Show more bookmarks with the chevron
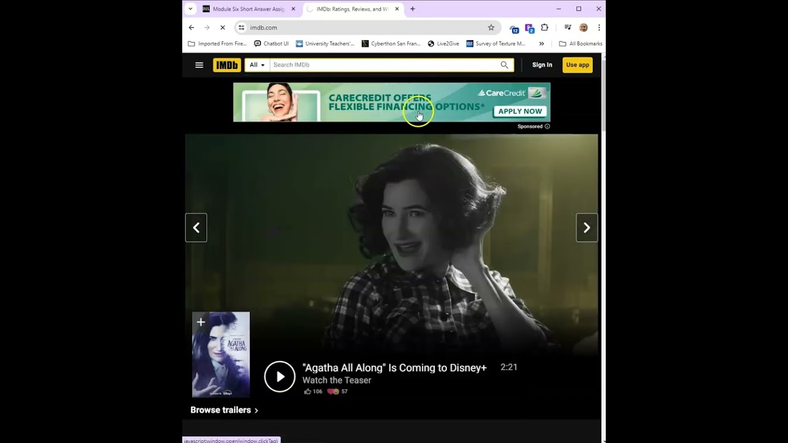Image resolution: width=788 pixels, height=443 pixels. tap(542, 44)
